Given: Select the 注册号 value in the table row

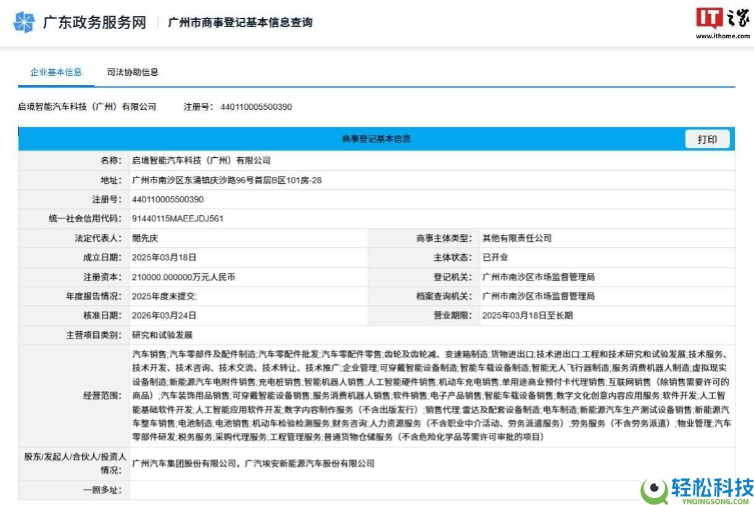Looking at the screenshot, I should point(168,199).
